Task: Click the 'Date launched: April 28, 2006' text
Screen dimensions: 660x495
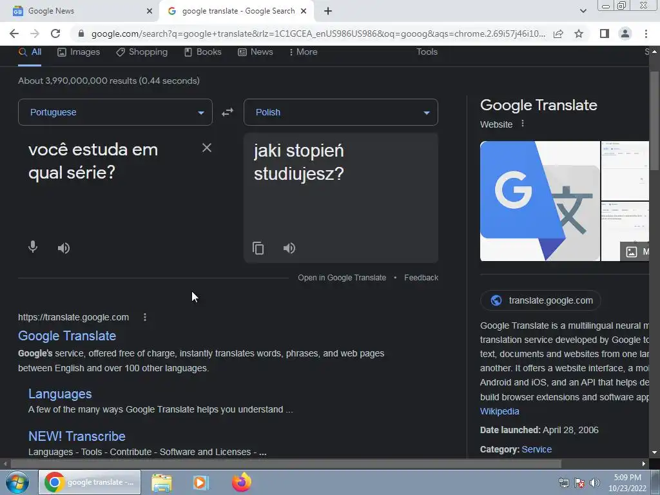Action: coord(539,430)
